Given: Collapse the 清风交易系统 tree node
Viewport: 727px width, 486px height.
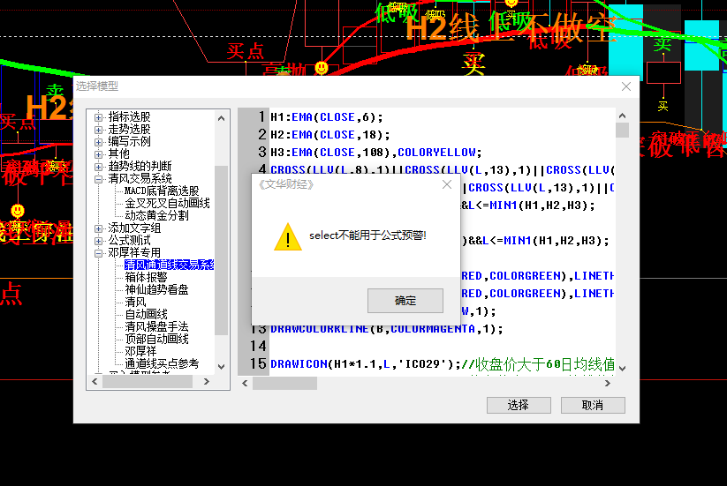Looking at the screenshot, I should (x=99, y=178).
